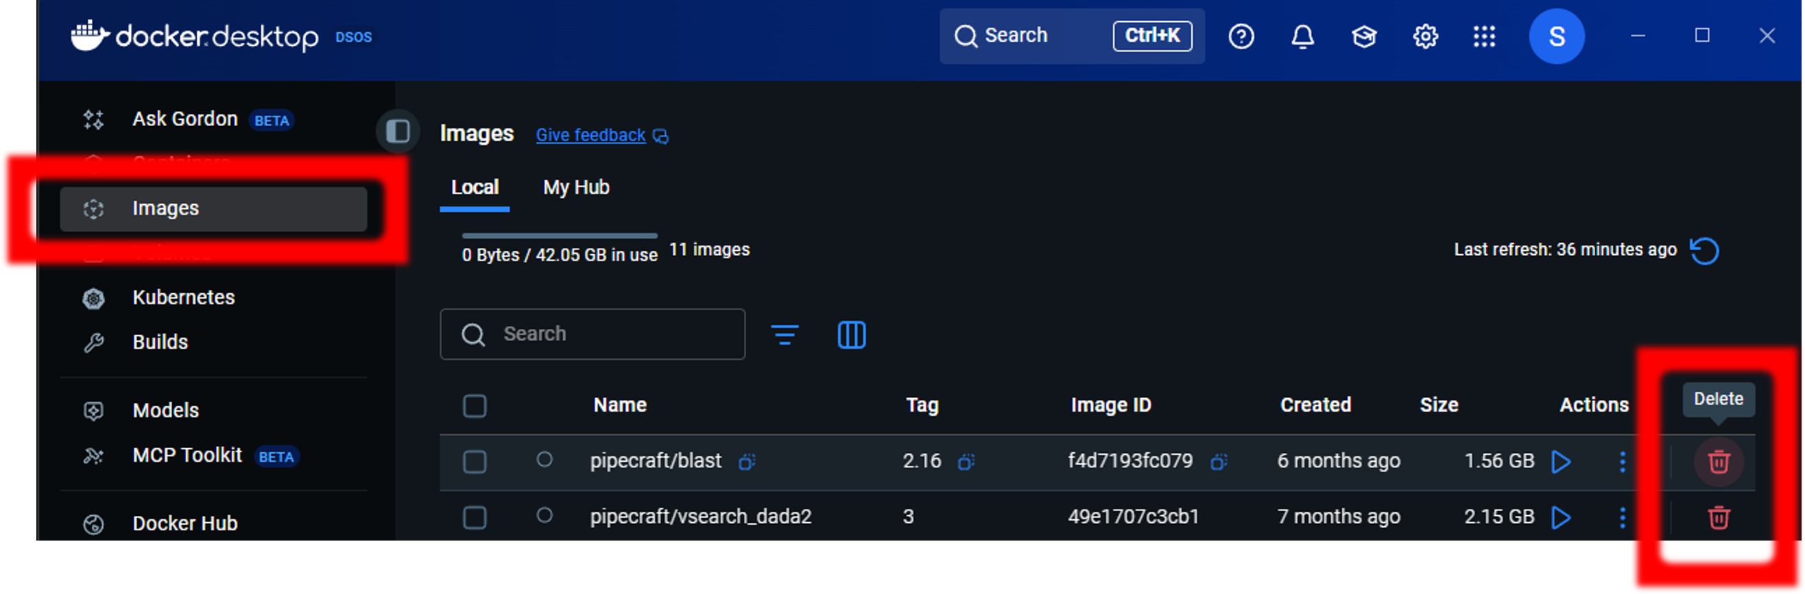Sort the table by Tag column
The image size is (1805, 594).
922,405
